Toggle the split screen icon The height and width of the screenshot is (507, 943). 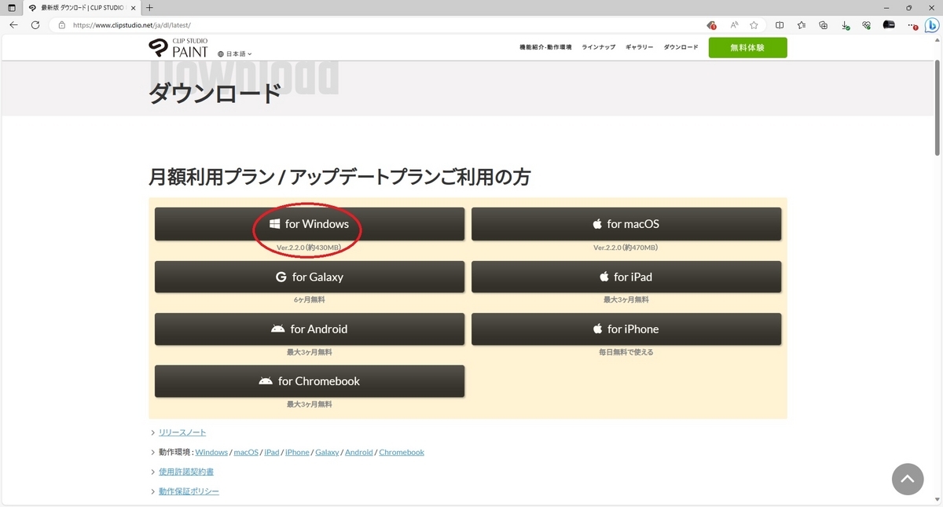(x=780, y=25)
